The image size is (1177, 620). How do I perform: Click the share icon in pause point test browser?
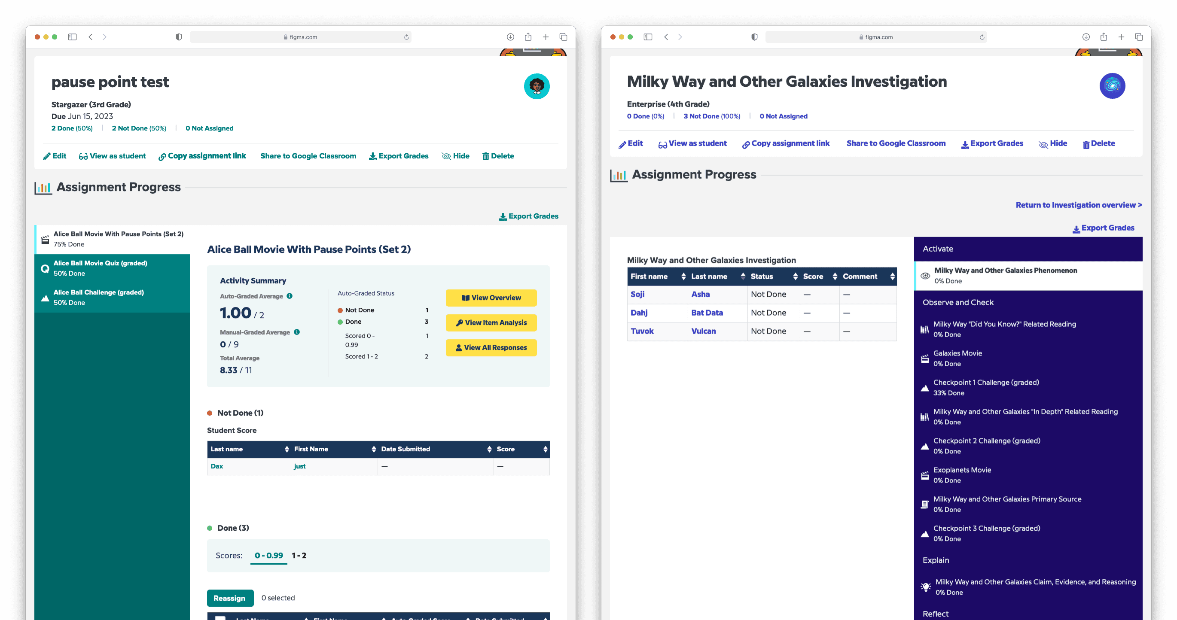coord(528,36)
